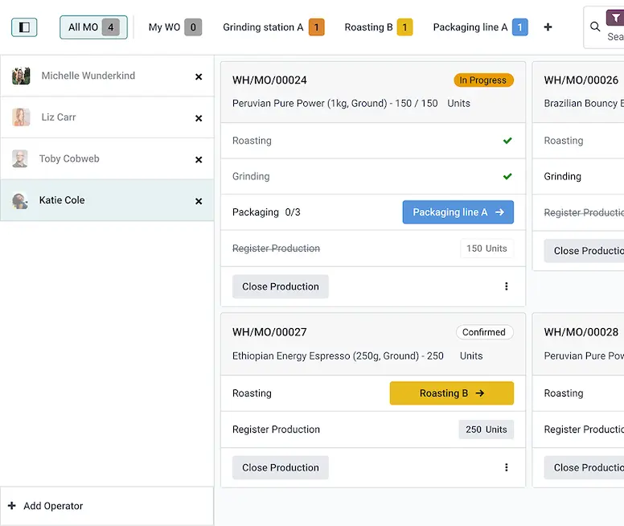Open the Roasting B tab

(x=377, y=27)
